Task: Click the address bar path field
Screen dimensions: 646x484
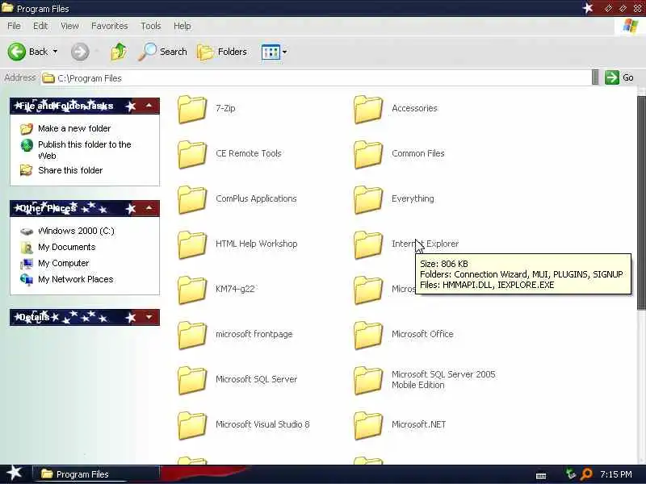Action: pyautogui.click(x=316, y=77)
